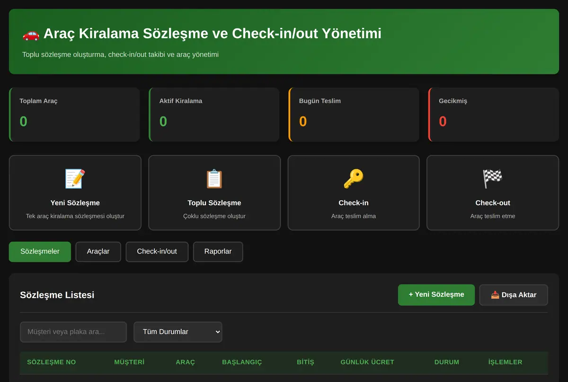
Task: Click the Gecikmiş stat card
Action: pos(493,115)
